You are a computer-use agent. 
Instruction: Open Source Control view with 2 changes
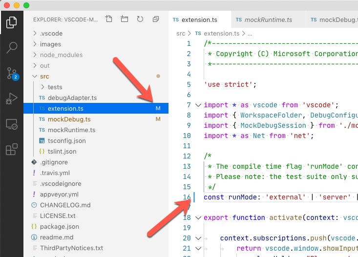(x=12, y=74)
